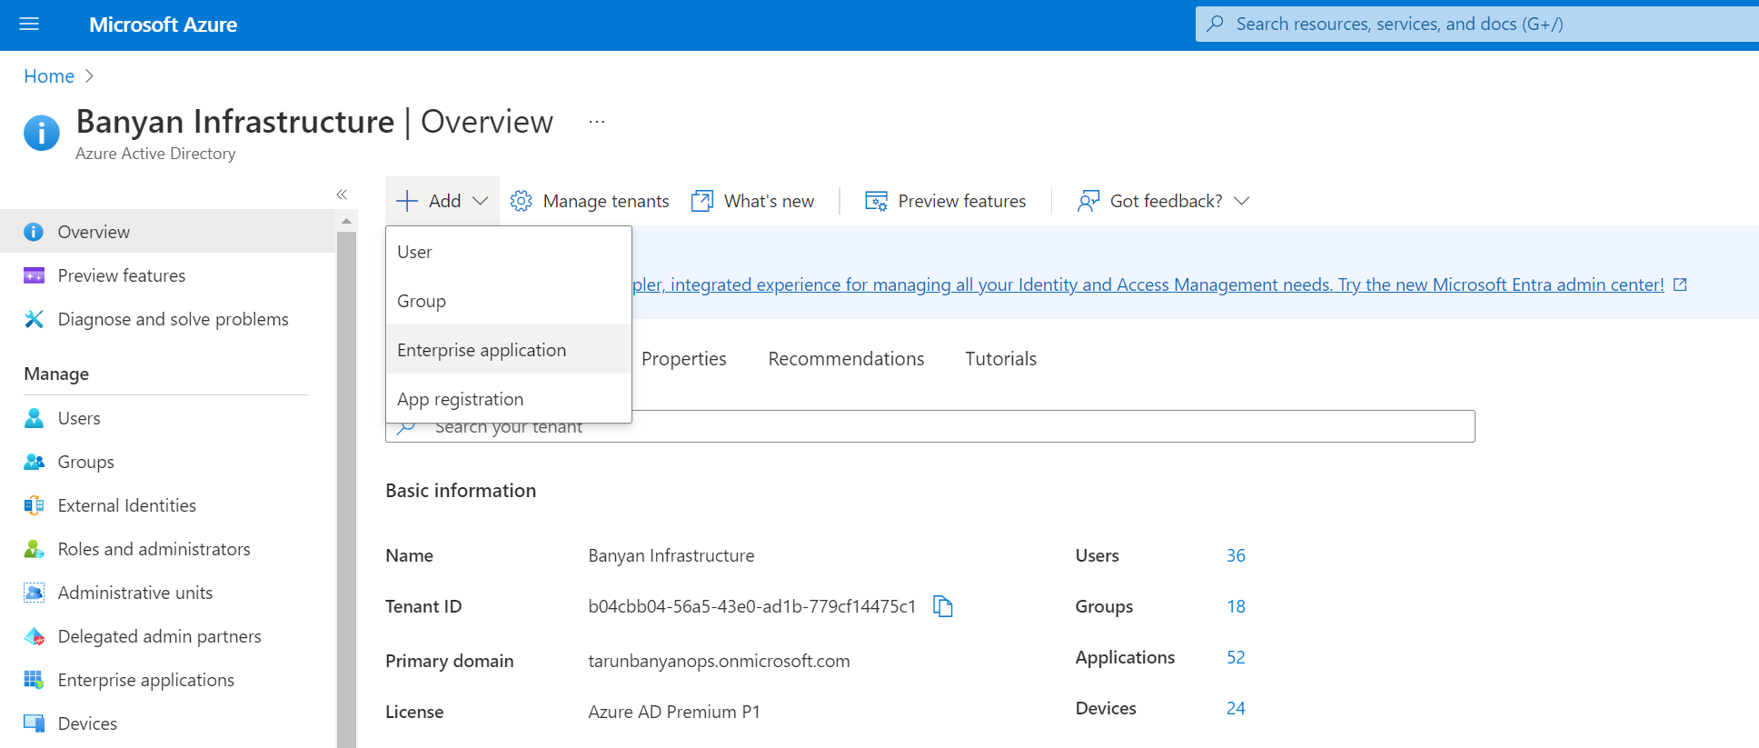Collapse the Add dropdown chevron

[x=481, y=201]
